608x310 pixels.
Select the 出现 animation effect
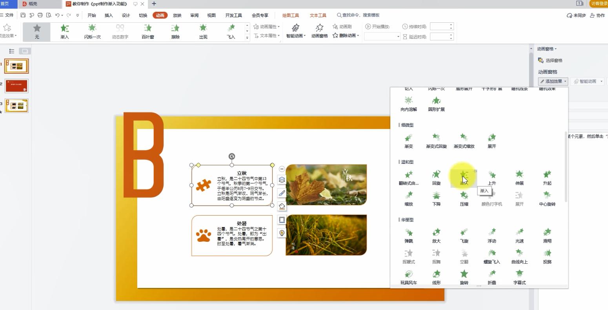coord(203,31)
